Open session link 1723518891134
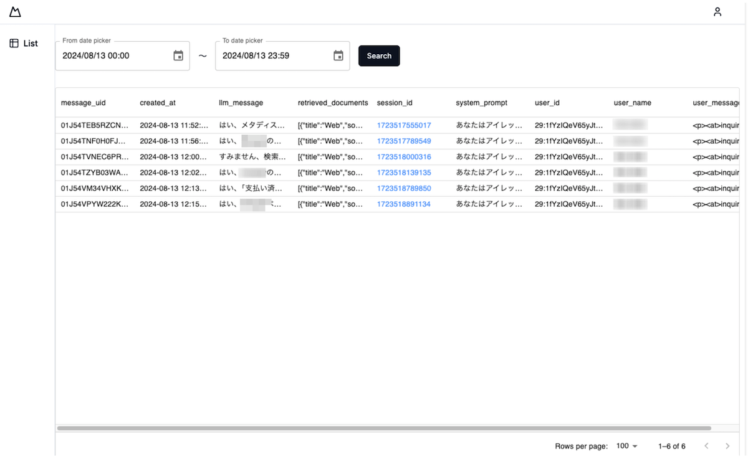This screenshot has width=748, height=459. tap(403, 204)
